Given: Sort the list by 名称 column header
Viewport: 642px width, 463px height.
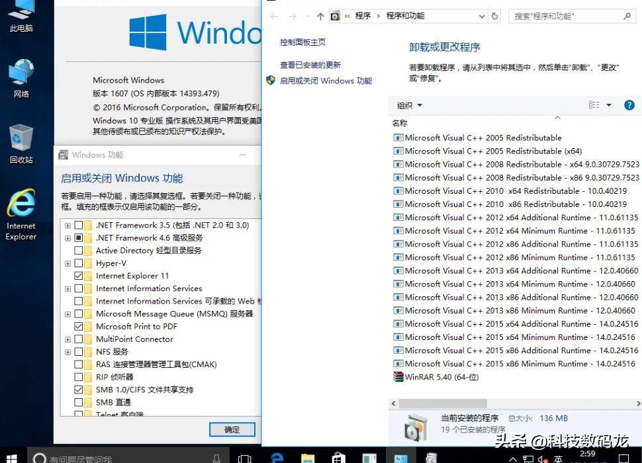Looking at the screenshot, I should 400,123.
